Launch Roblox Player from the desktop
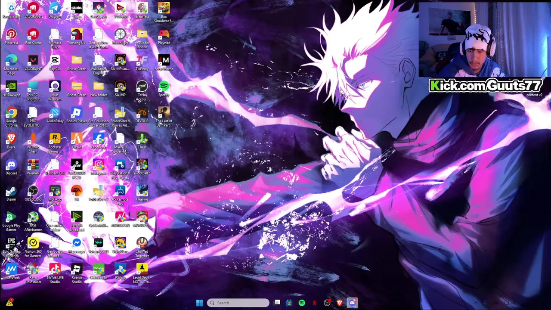The height and width of the screenshot is (310, 551). [x=77, y=115]
